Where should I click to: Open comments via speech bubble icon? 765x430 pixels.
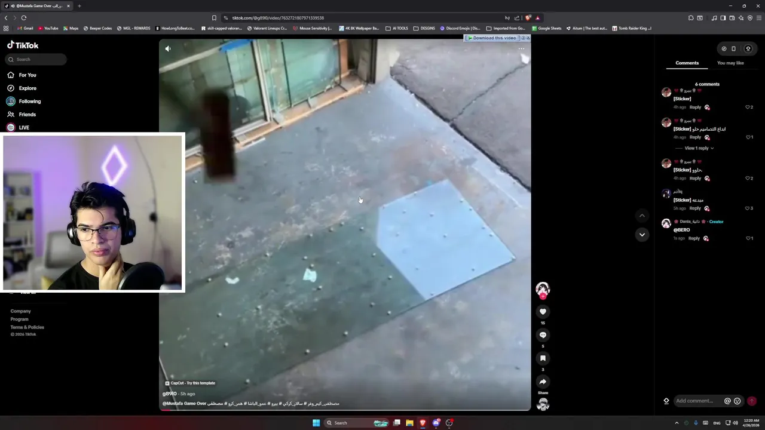(543, 335)
